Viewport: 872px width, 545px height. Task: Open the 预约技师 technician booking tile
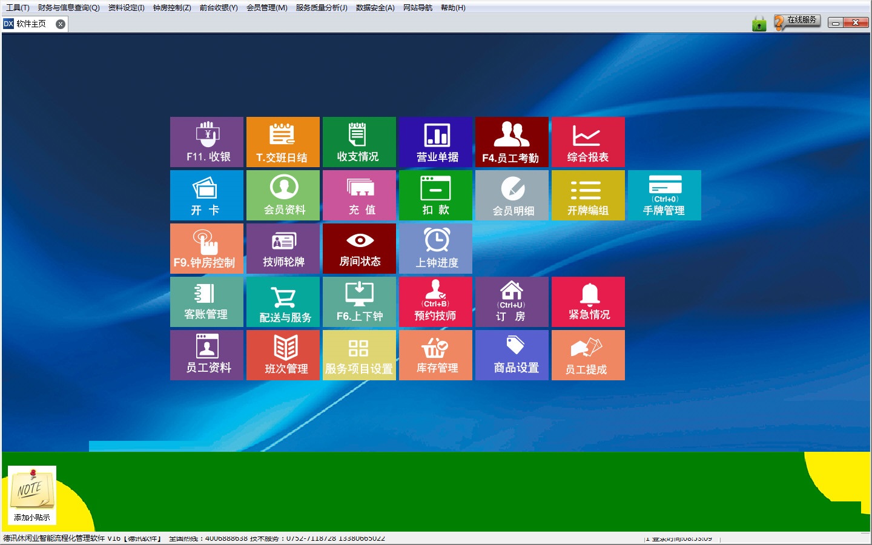(x=435, y=302)
